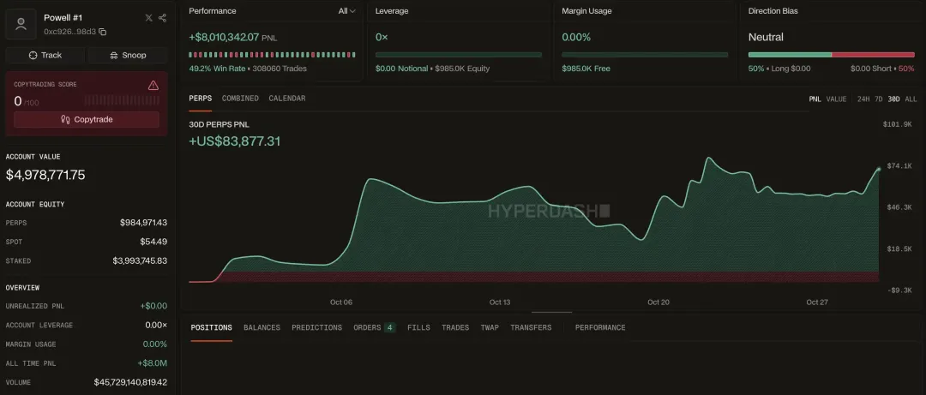Open the TWAP tab
This screenshot has height=395, width=926.
[x=490, y=327]
